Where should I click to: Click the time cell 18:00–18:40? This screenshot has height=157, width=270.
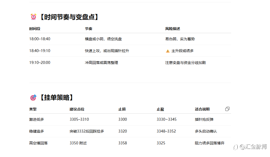(40, 39)
